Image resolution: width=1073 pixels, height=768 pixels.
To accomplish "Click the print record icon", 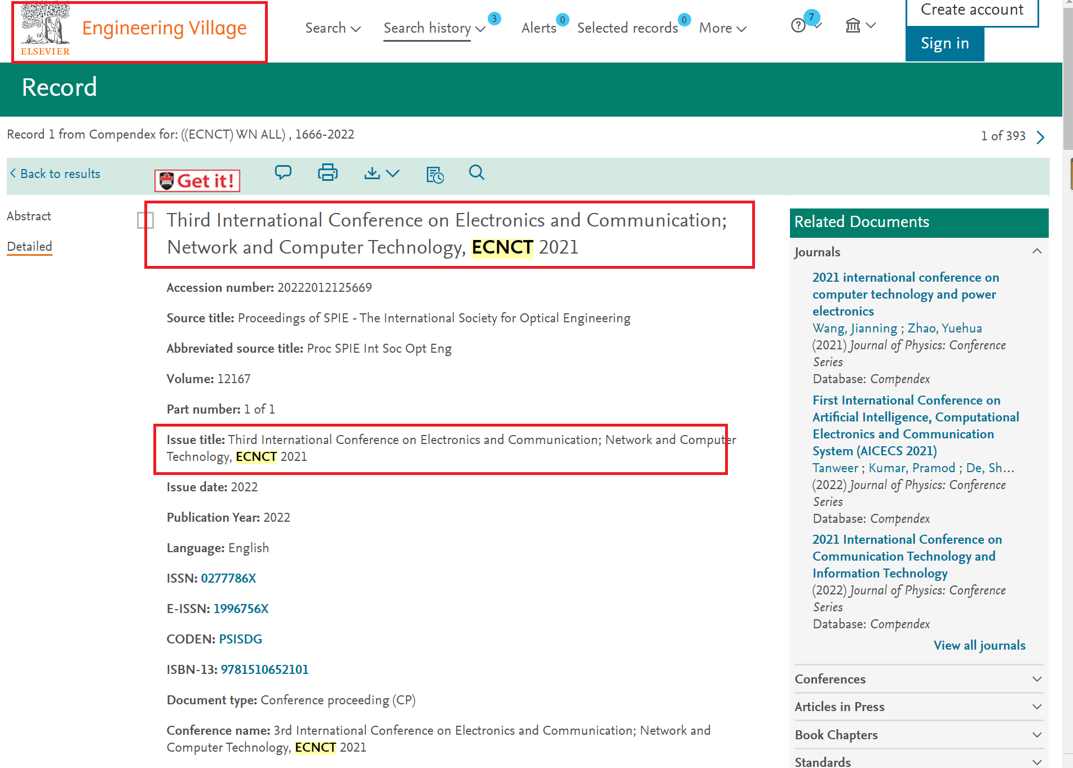I will 328,172.
